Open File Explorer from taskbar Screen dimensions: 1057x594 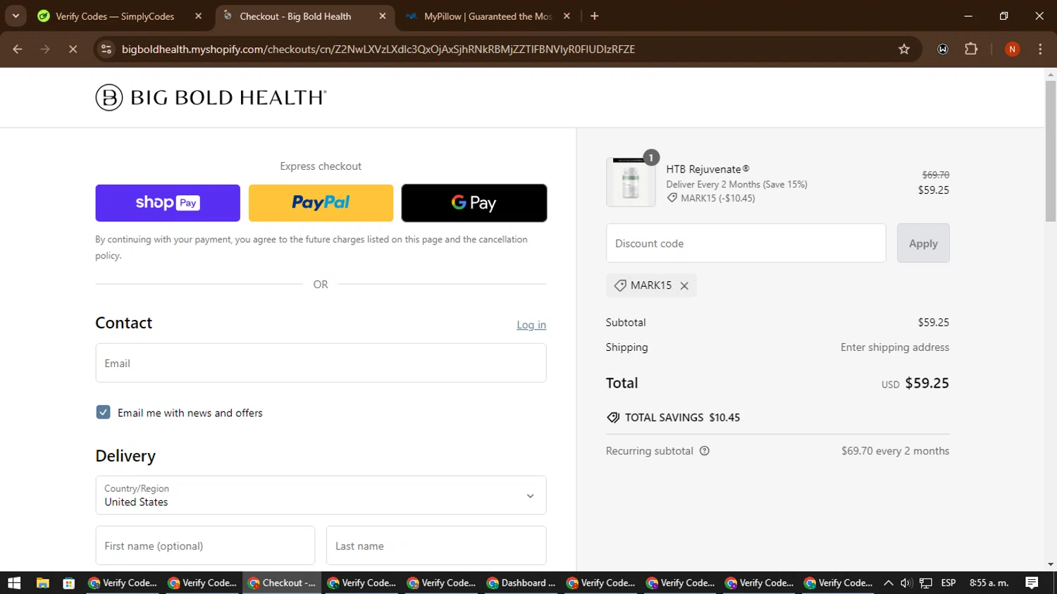coord(43,583)
